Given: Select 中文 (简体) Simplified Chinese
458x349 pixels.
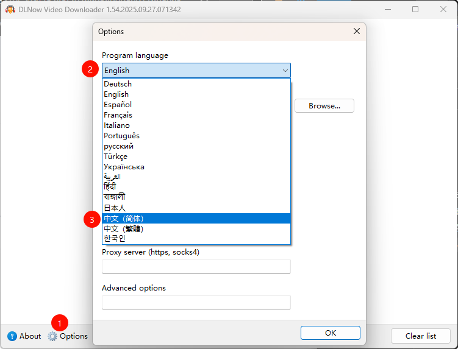Looking at the screenshot, I should point(196,219).
